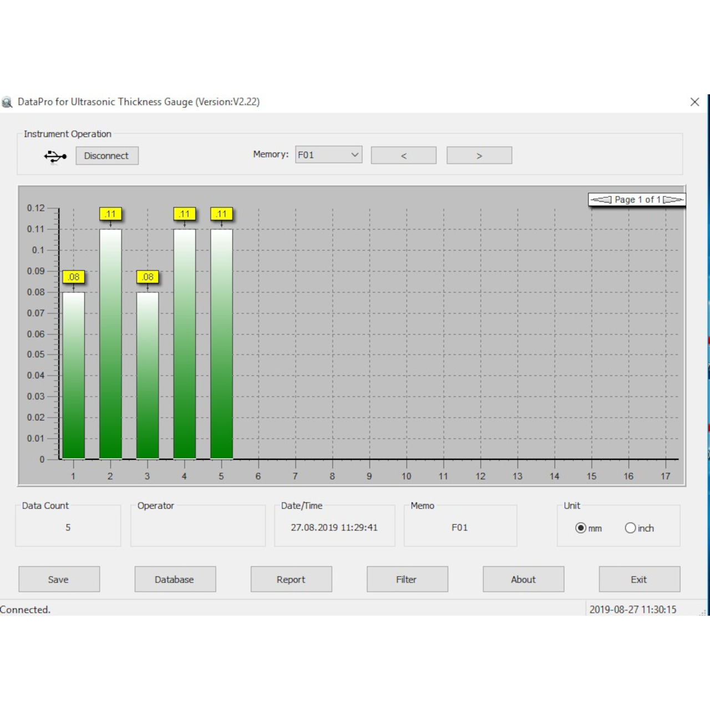Generate a Report
Viewport: 710px width, 710px height.
click(x=291, y=579)
